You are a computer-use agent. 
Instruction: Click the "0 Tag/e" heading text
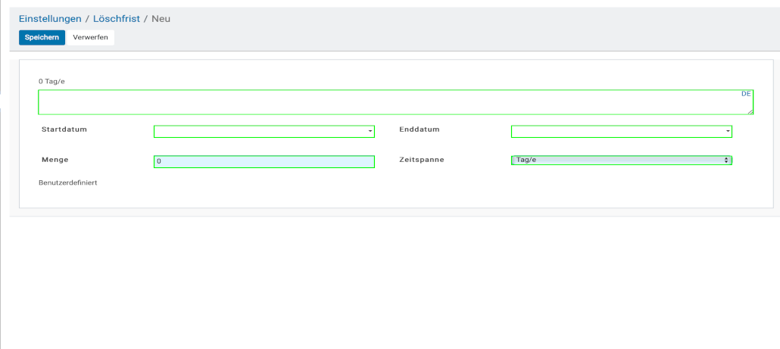pos(53,81)
